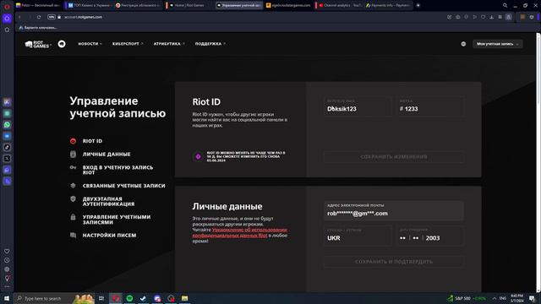541x304 pixels.
Task: Click the Windows taskbar search box
Action: (x=54, y=298)
